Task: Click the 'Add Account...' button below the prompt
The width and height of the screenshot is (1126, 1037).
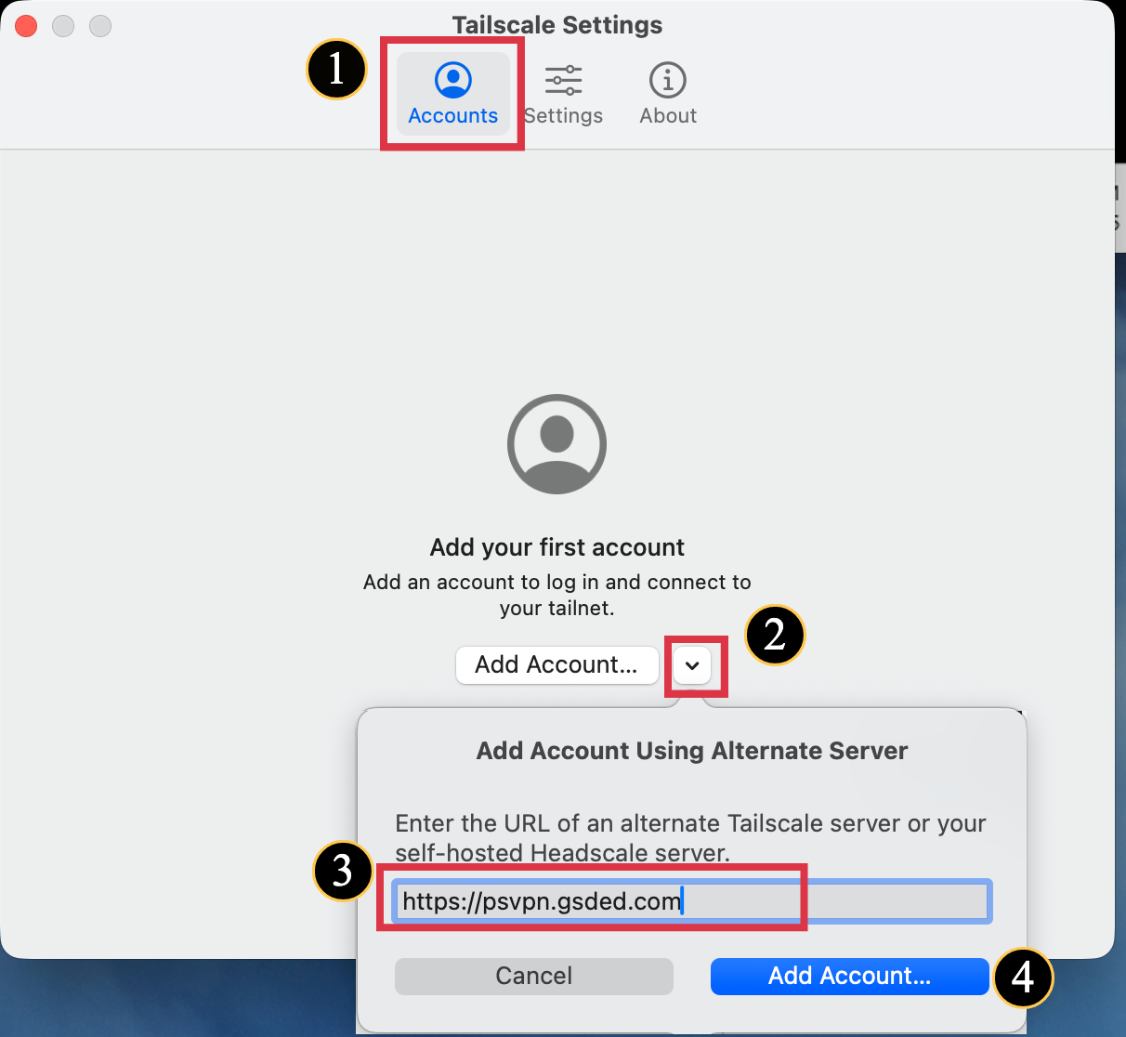Action: coord(556,664)
